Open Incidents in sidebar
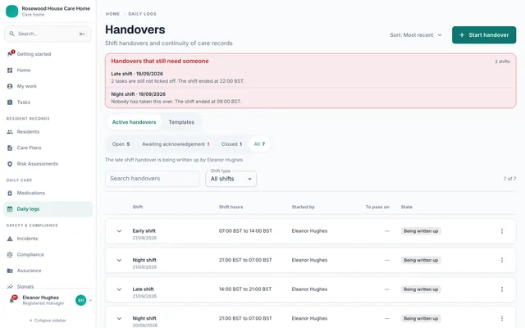The height and width of the screenshot is (328, 525). point(48,239)
